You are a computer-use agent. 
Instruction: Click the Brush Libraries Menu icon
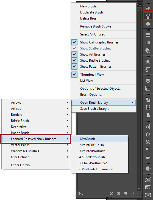coord(81,193)
